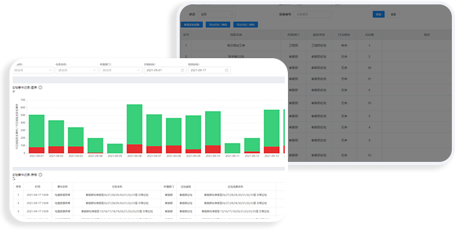The width and height of the screenshot is (462, 234).
Task: Click the red bar segment for 2021-09-06
Action: click(135, 149)
